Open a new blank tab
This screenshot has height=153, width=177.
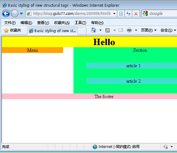(x=82, y=31)
